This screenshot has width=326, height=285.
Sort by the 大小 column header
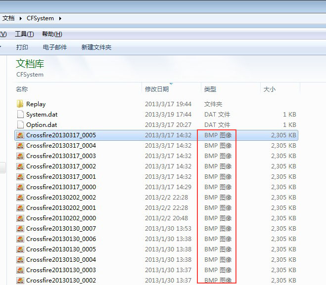pos(270,89)
